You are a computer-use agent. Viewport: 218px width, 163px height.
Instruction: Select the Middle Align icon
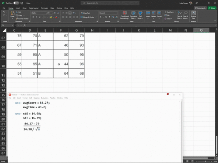point(67,13)
